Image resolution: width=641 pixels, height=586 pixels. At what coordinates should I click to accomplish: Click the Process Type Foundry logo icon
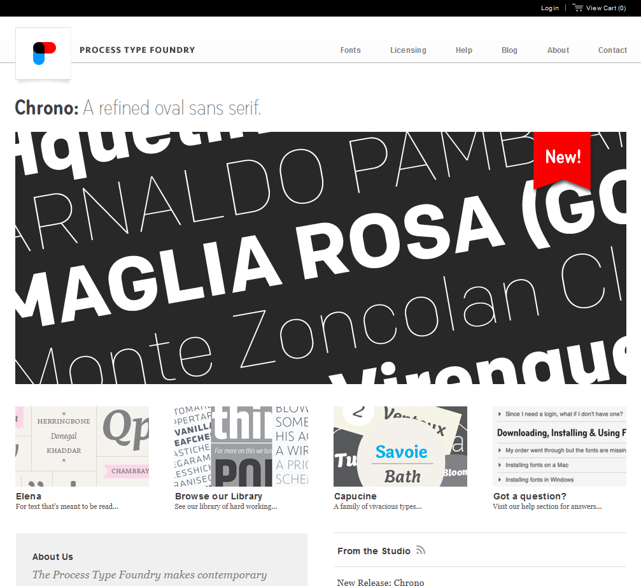pos(43,54)
